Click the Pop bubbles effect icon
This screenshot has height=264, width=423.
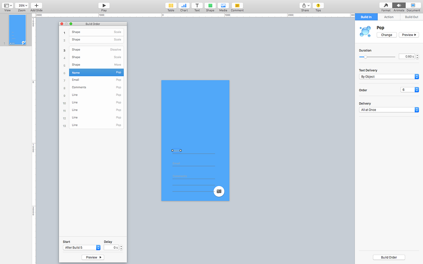pyautogui.click(x=365, y=31)
